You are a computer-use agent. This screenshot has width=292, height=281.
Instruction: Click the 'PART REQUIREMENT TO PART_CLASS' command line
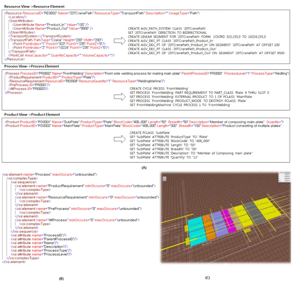200,93
